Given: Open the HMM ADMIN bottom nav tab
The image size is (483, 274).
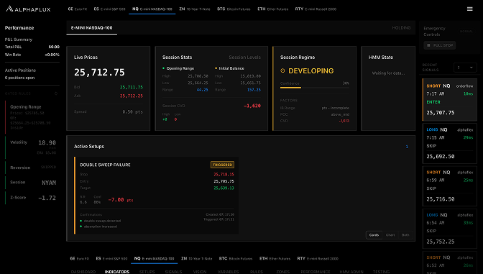Looking at the screenshot, I should tap(351, 272).
